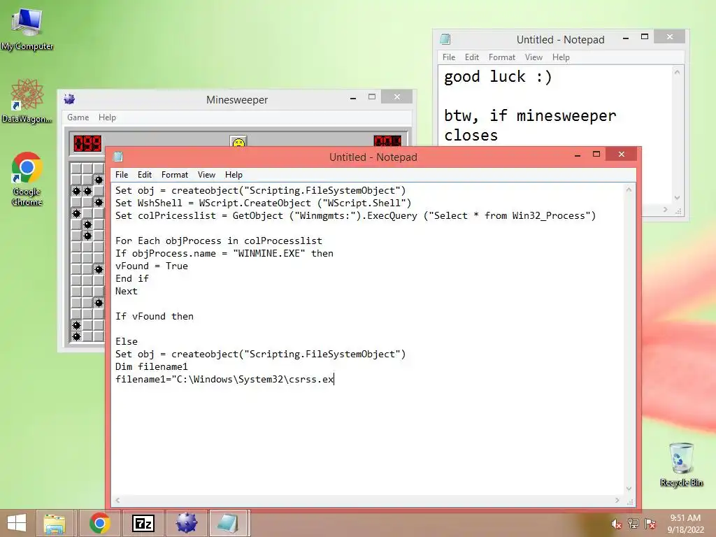The width and height of the screenshot is (716, 537).
Task: Click the background Notepad title bar icon
Action: pyautogui.click(x=445, y=39)
